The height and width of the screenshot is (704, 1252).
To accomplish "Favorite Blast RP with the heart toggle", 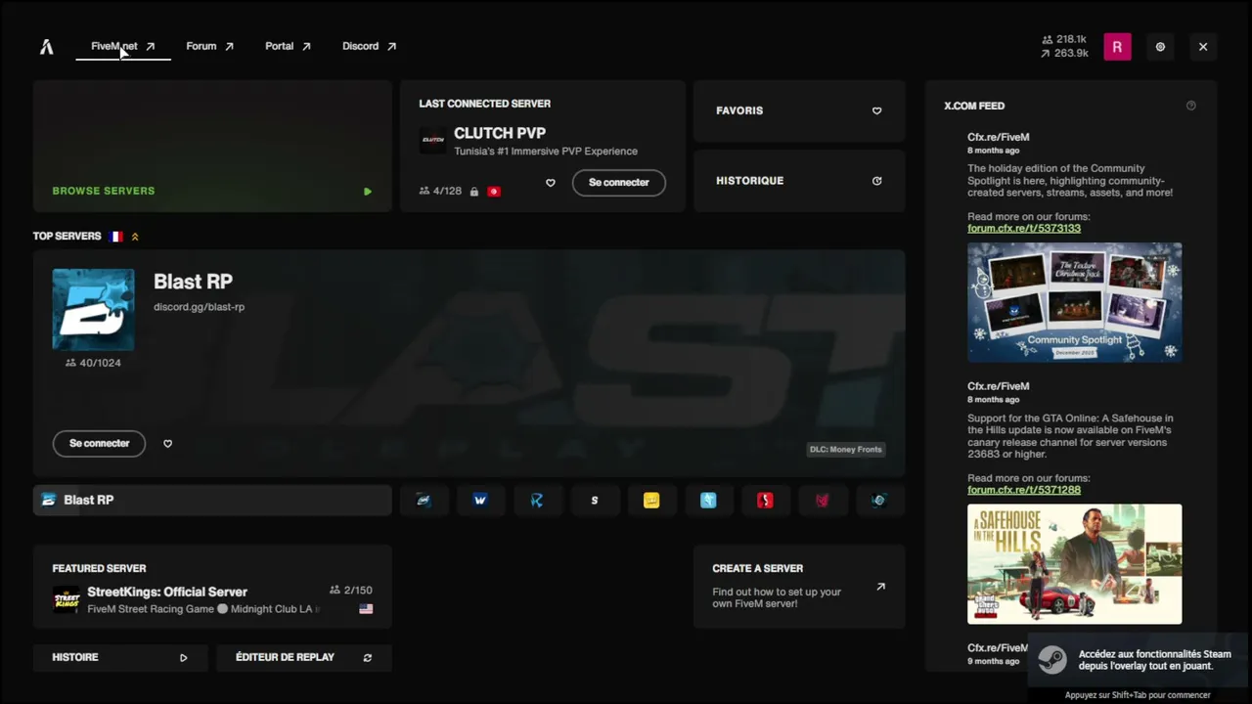I will [x=167, y=444].
